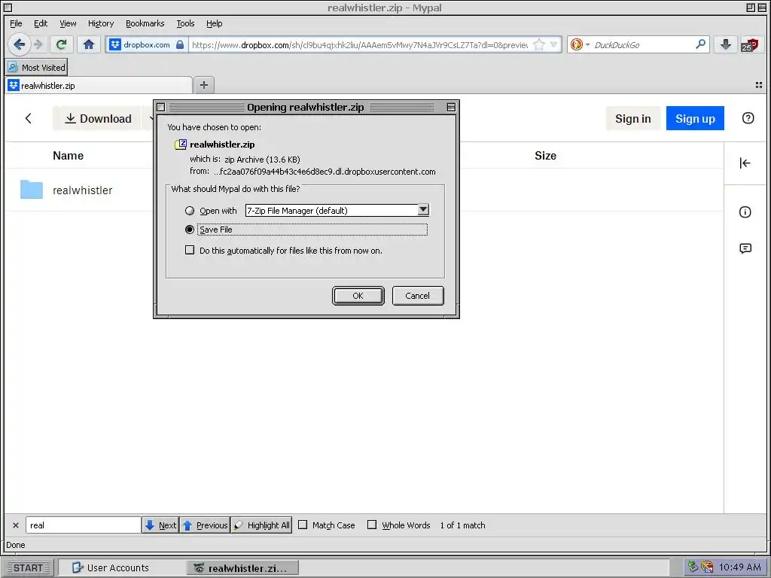Open the ad blocker shield icon
This screenshot has height=578, width=771.
point(750,44)
